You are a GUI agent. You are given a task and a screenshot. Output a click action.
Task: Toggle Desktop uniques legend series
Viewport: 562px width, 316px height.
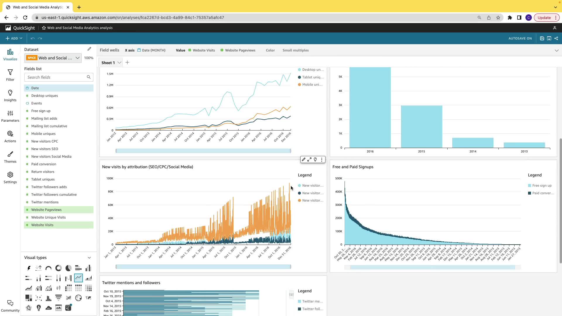tap(313, 70)
